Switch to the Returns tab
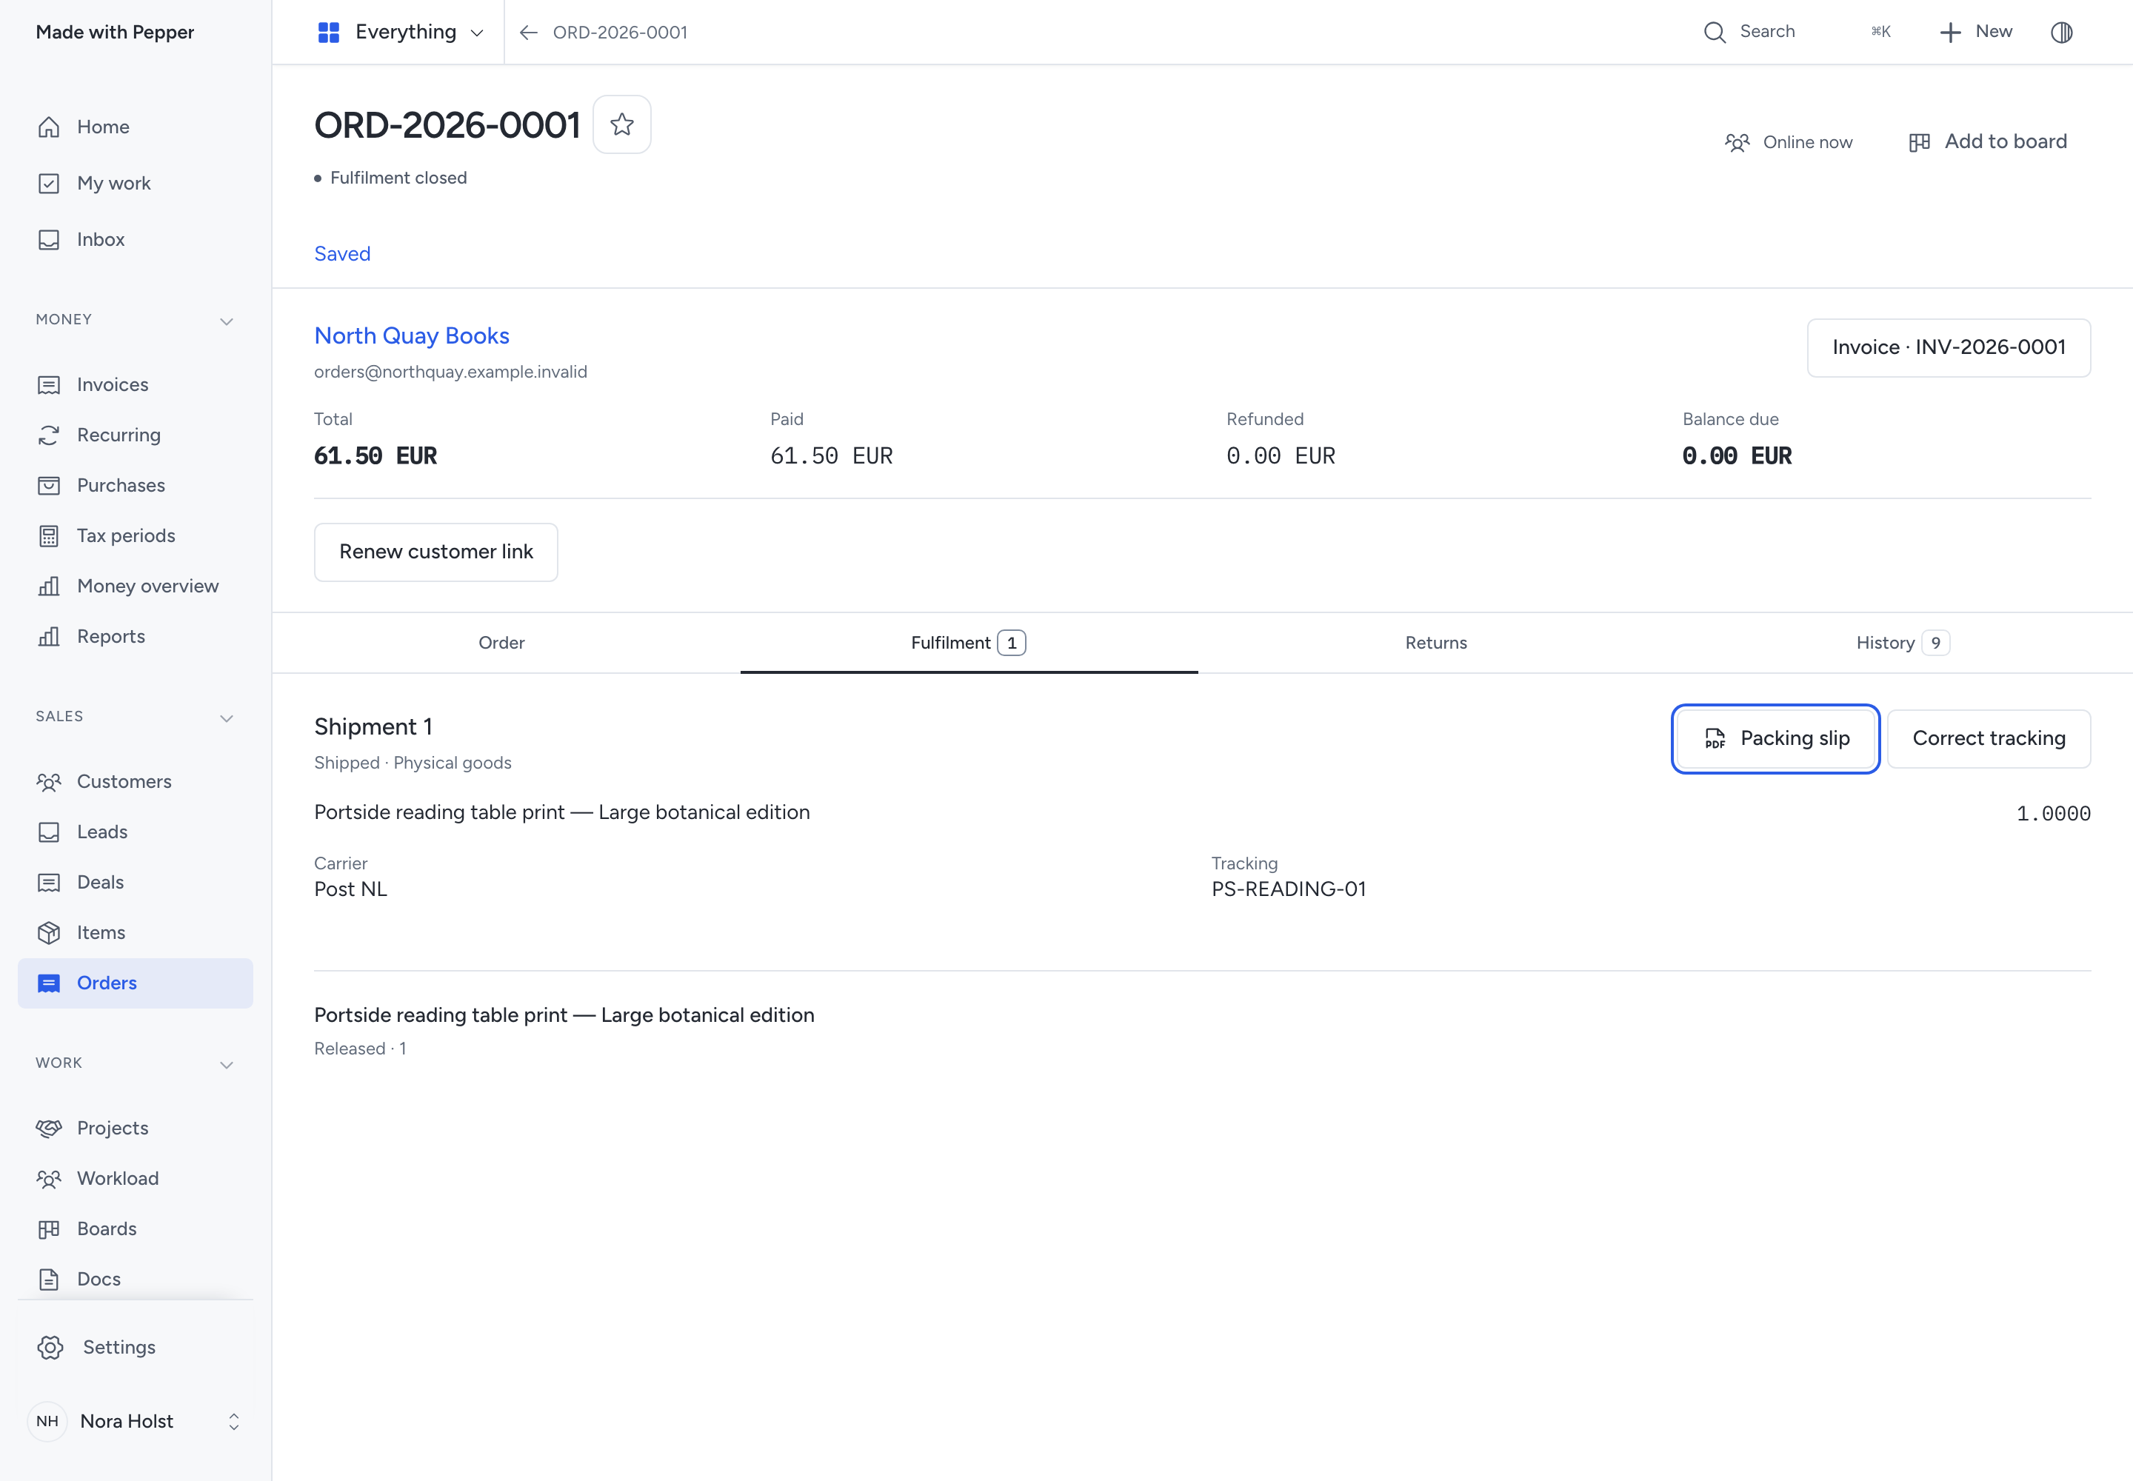The height and width of the screenshot is (1481, 2133). click(1436, 643)
